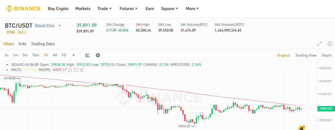Open Buy Crypto page

click(58, 8)
